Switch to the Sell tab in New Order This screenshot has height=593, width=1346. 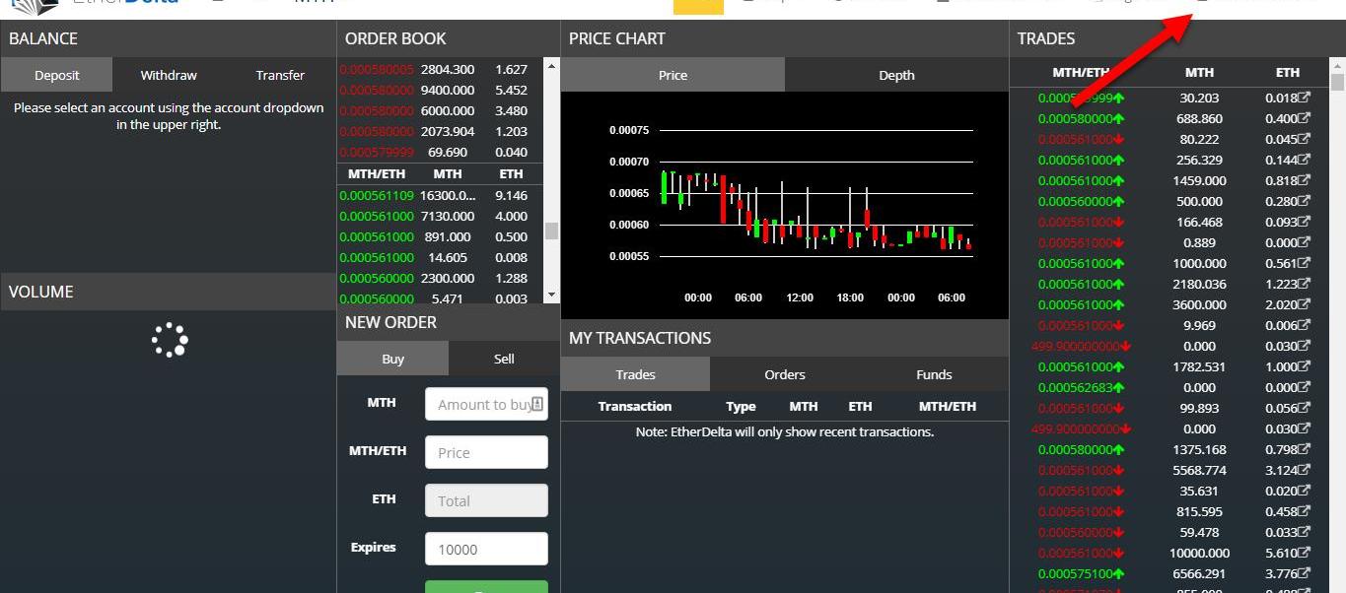(x=504, y=359)
